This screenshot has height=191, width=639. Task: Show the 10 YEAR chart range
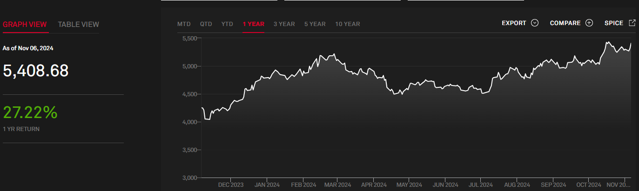pyautogui.click(x=347, y=24)
